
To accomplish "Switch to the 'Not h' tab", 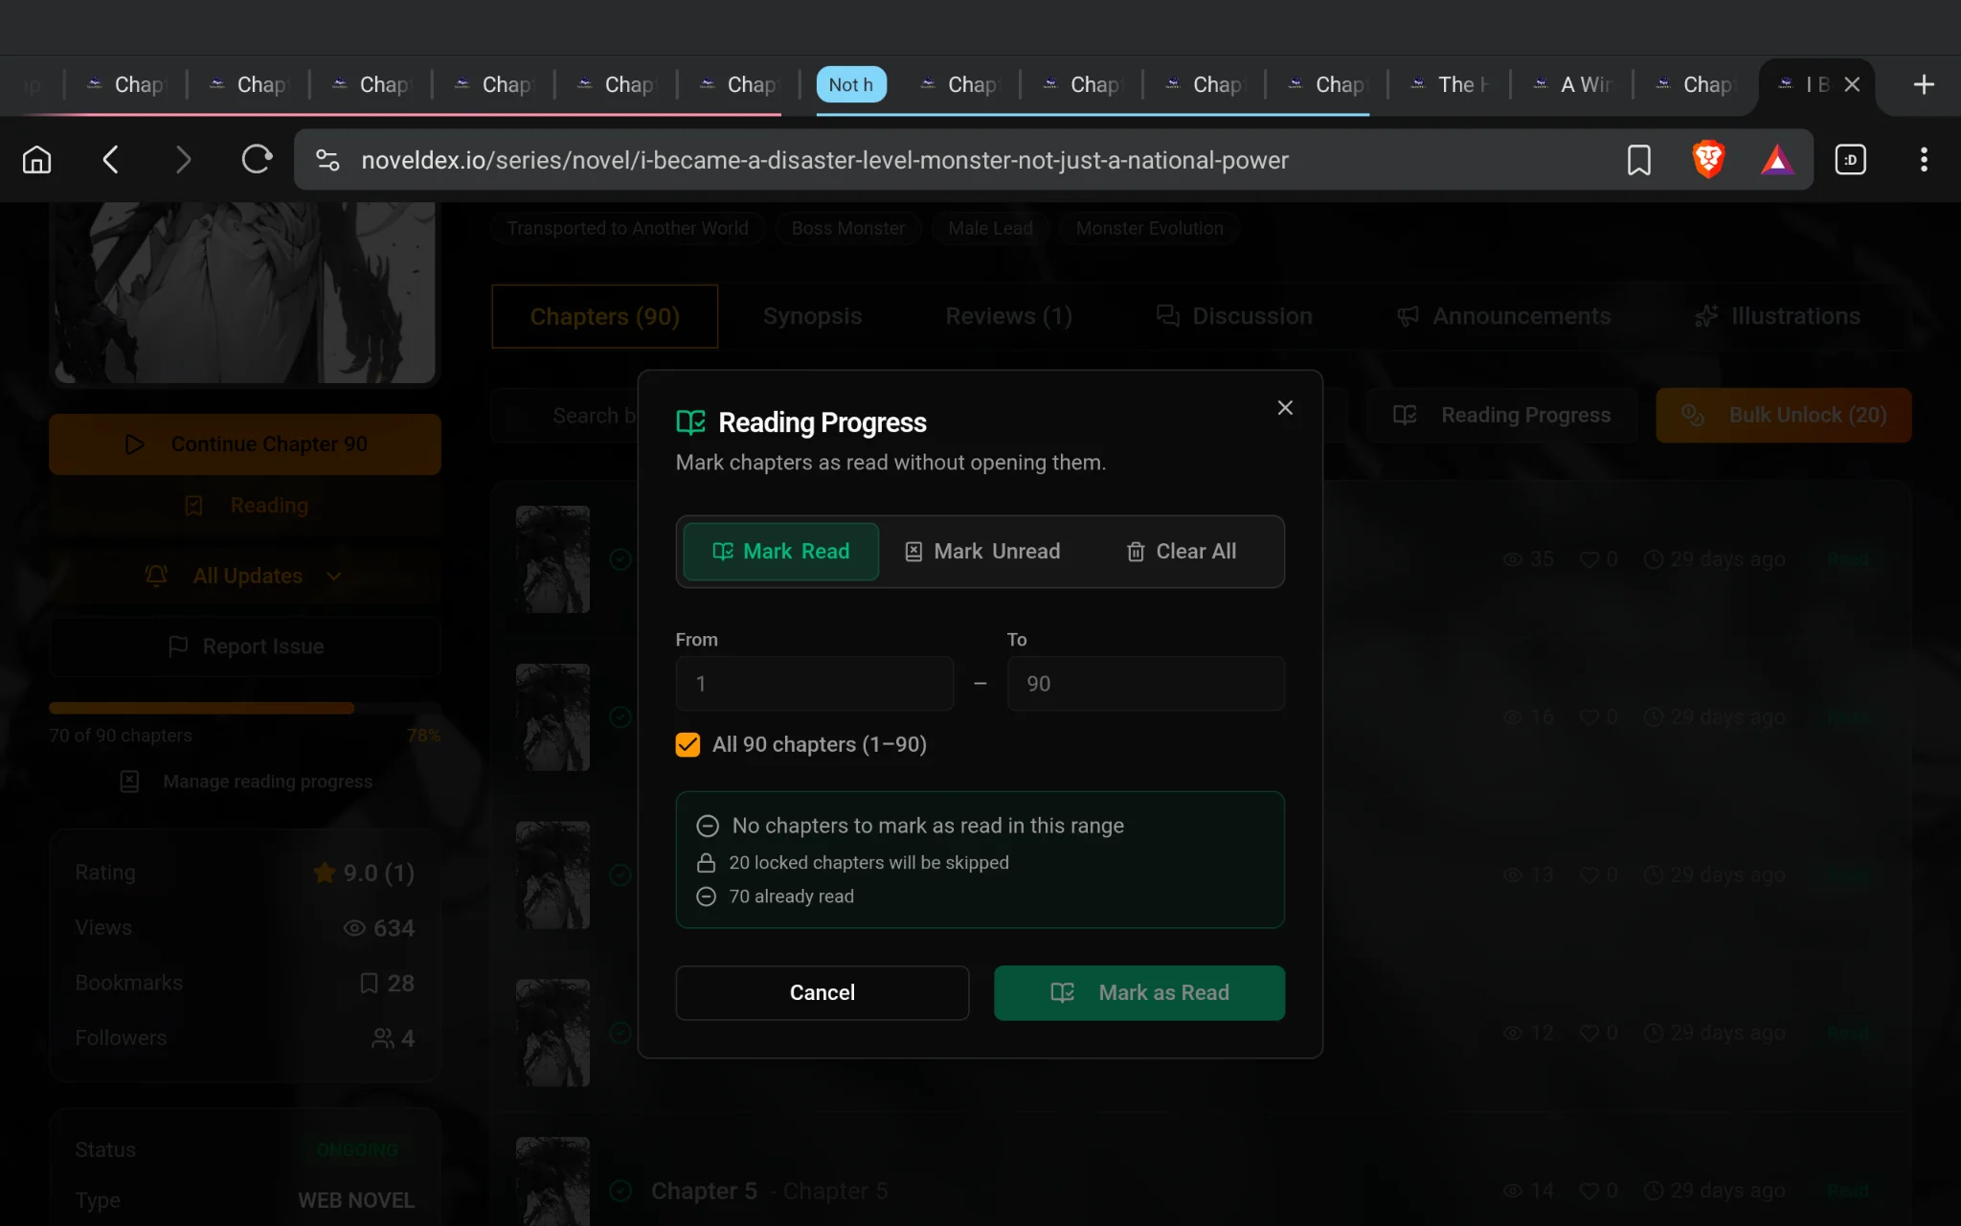I will (851, 85).
